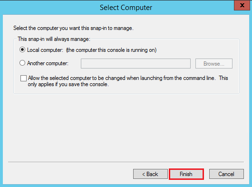The image size is (252, 187).
Task: Click the "Local computer:" label text
Action: coord(45,50)
